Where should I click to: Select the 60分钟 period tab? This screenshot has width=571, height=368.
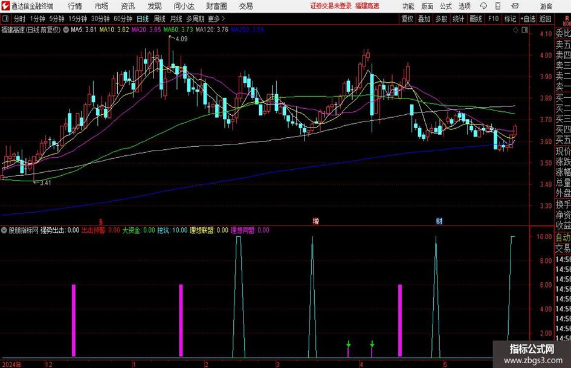click(x=123, y=19)
